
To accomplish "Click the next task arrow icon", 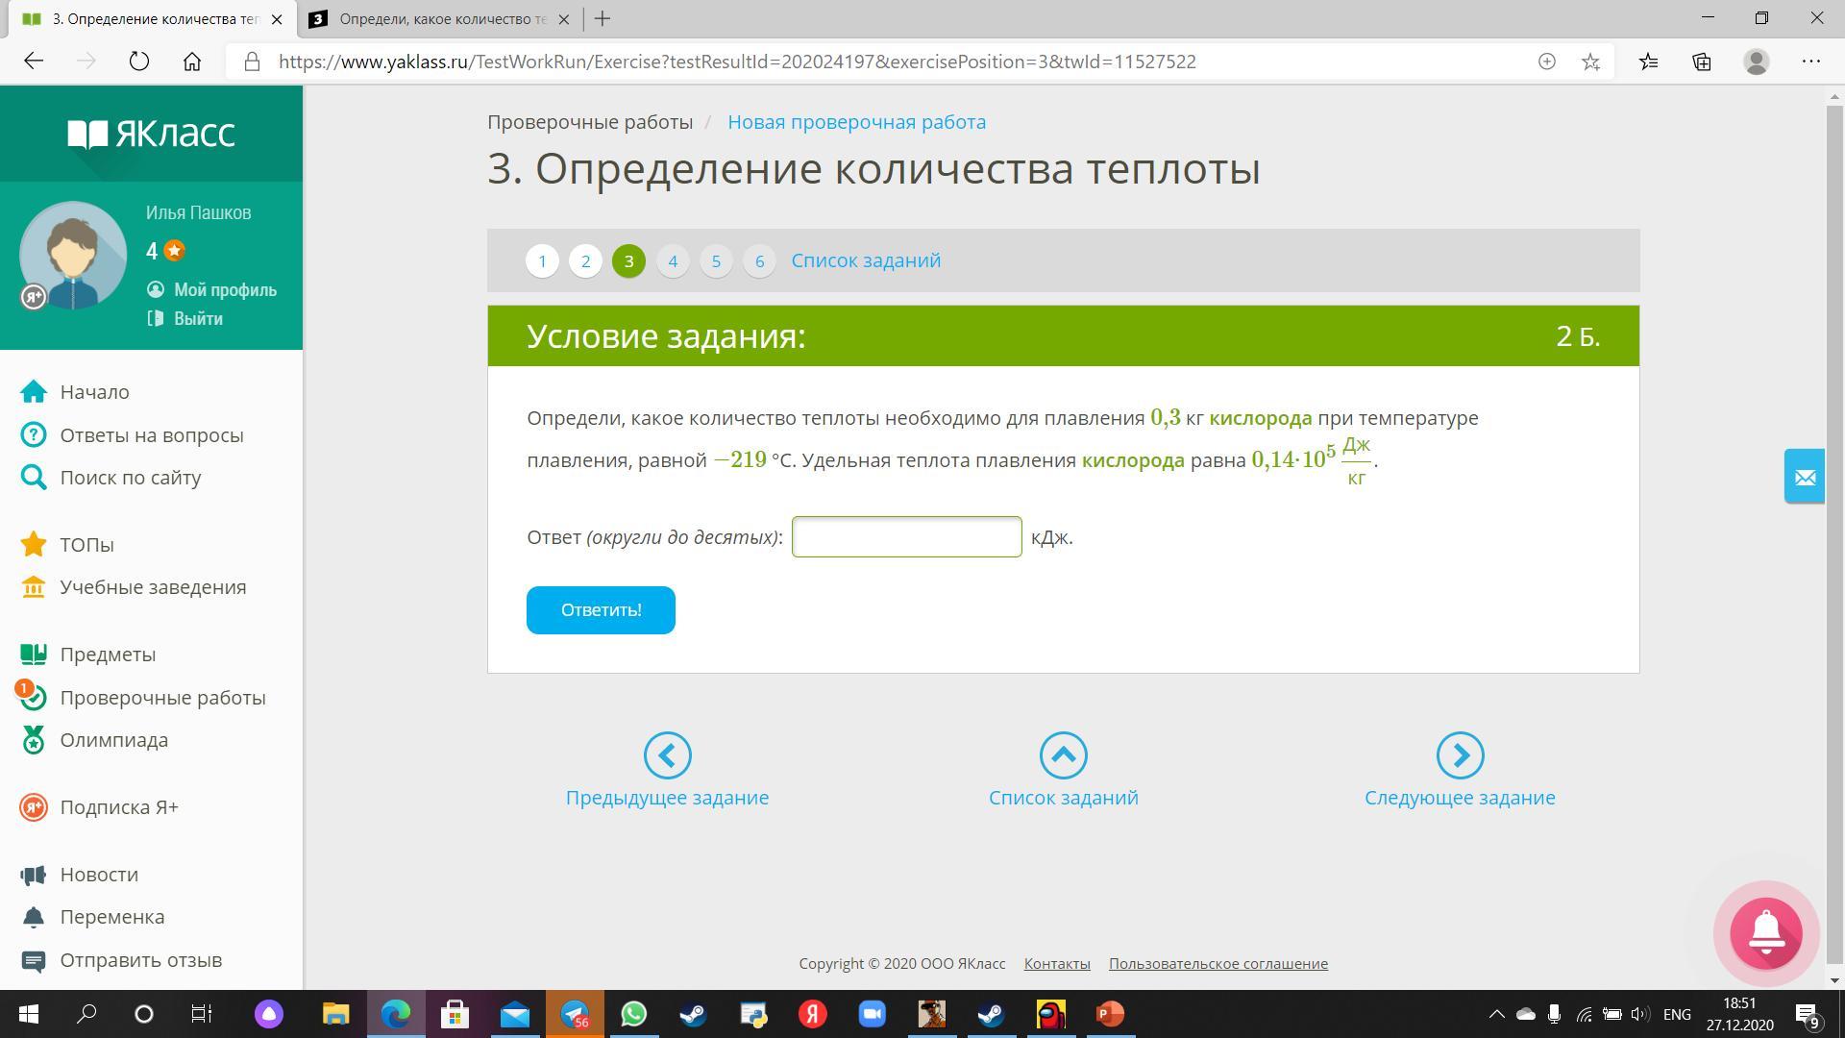I will coord(1459,755).
